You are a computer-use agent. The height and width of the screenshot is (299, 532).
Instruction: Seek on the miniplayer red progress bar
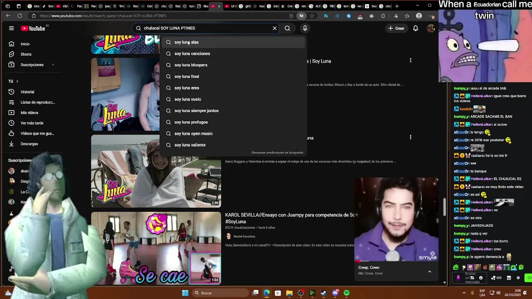(397, 262)
